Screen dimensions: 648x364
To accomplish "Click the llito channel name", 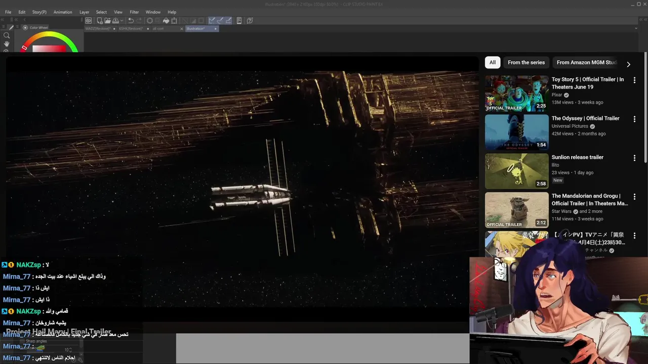I will tap(555, 165).
